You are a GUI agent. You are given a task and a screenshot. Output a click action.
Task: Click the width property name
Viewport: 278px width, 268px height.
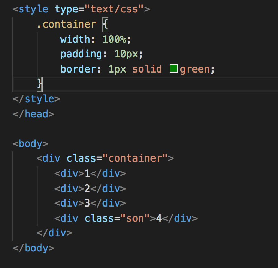75,39
